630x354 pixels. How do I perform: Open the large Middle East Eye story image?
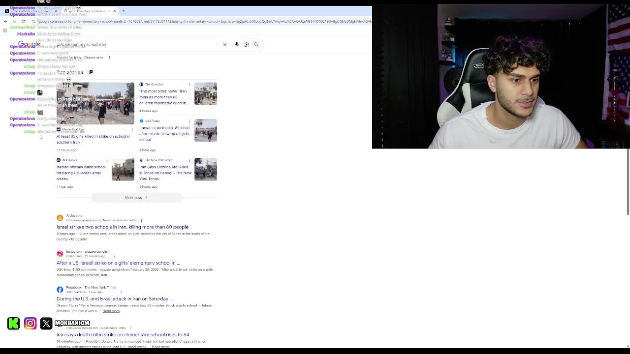pyautogui.click(x=95, y=103)
